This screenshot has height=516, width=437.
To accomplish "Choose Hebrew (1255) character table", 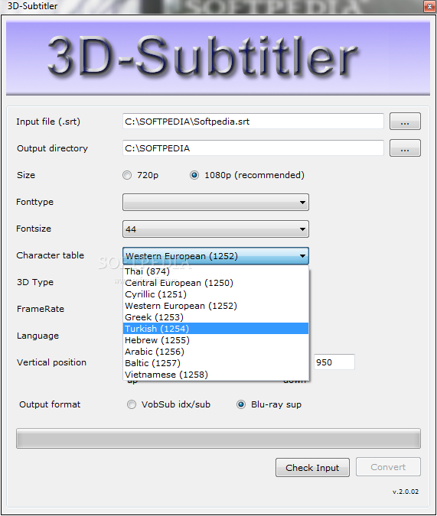I will click(216, 340).
